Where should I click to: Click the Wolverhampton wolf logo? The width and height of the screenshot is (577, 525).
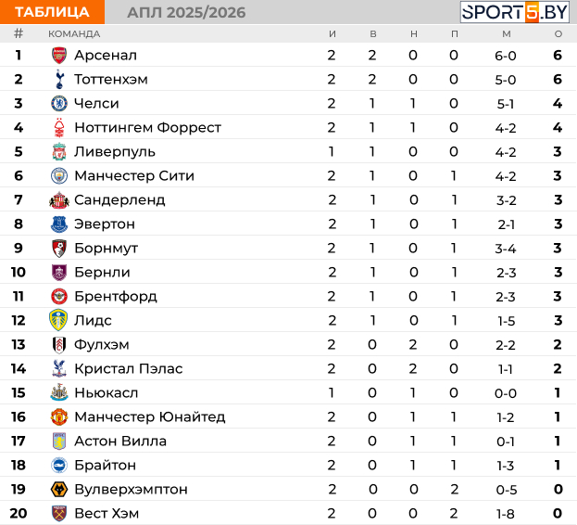click(x=59, y=489)
